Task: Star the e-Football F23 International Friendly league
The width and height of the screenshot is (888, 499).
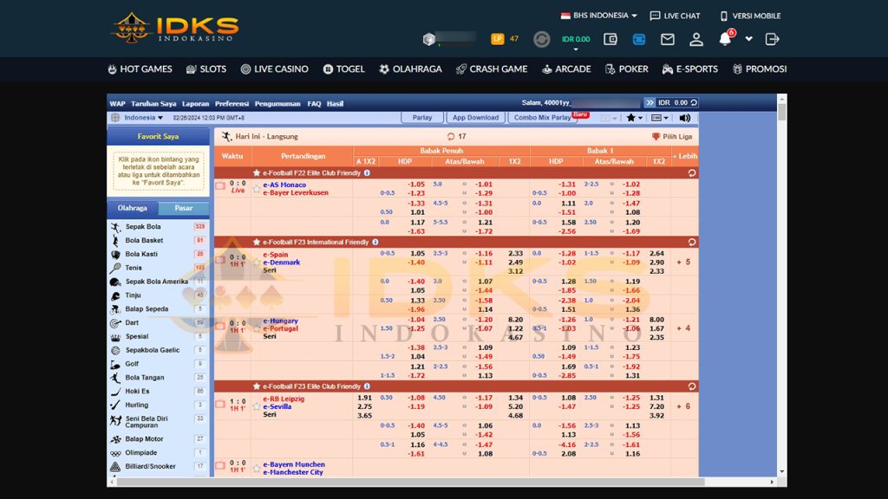Action: 257,243
